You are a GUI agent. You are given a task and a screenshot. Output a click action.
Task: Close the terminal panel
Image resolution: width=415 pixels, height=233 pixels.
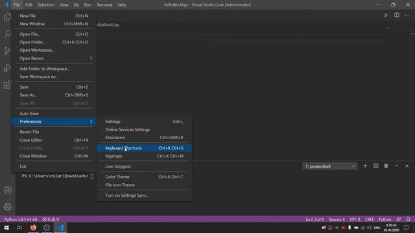tap(407, 166)
